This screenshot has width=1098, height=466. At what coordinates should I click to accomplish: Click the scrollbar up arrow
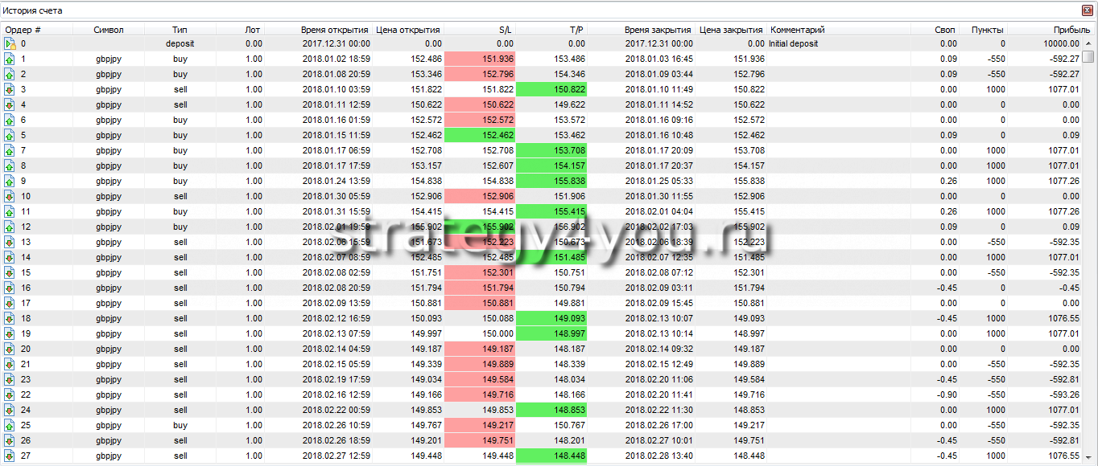[1088, 43]
